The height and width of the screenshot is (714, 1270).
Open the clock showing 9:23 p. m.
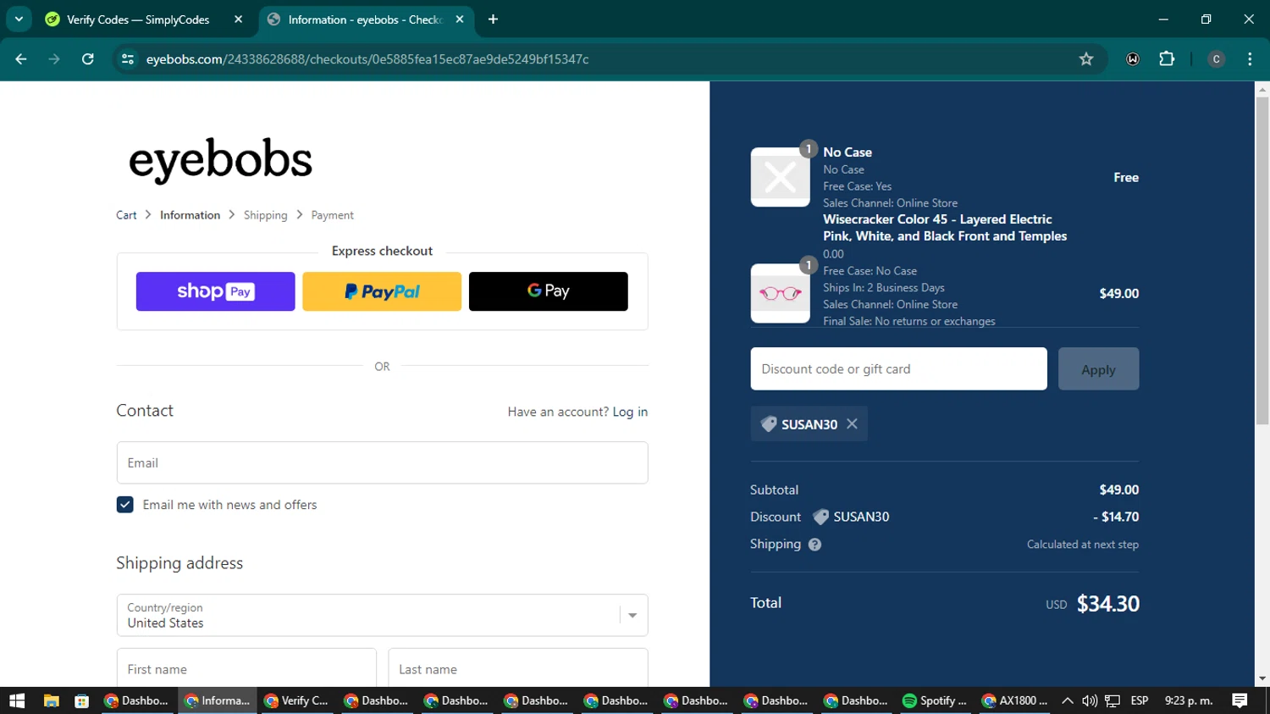click(x=1189, y=700)
